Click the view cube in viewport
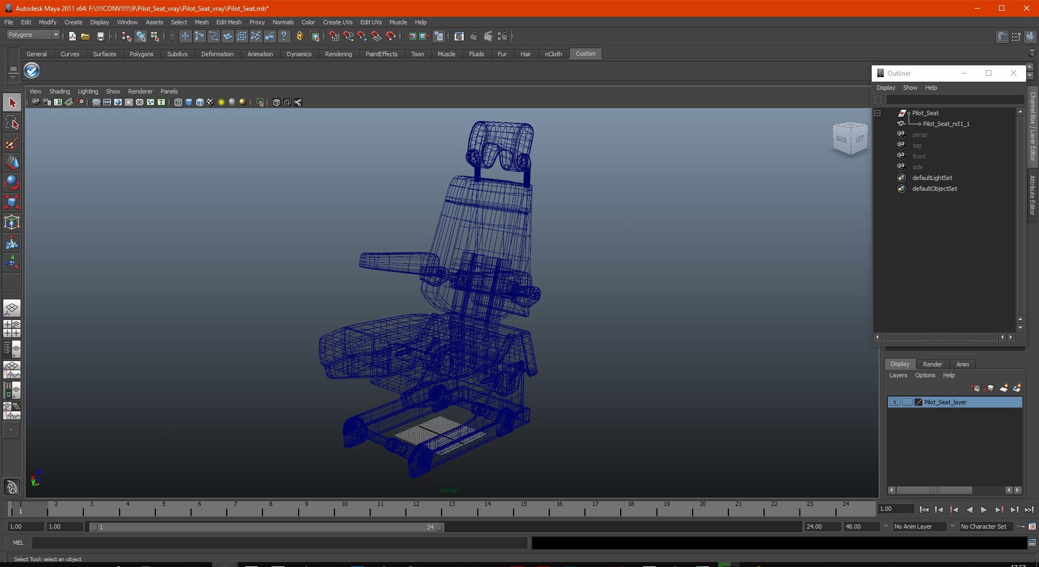The image size is (1039, 567). pos(850,139)
